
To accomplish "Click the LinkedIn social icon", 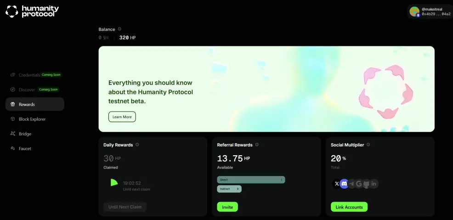I will pos(374,184).
